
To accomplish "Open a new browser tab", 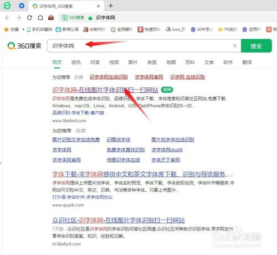I will [110, 6].
